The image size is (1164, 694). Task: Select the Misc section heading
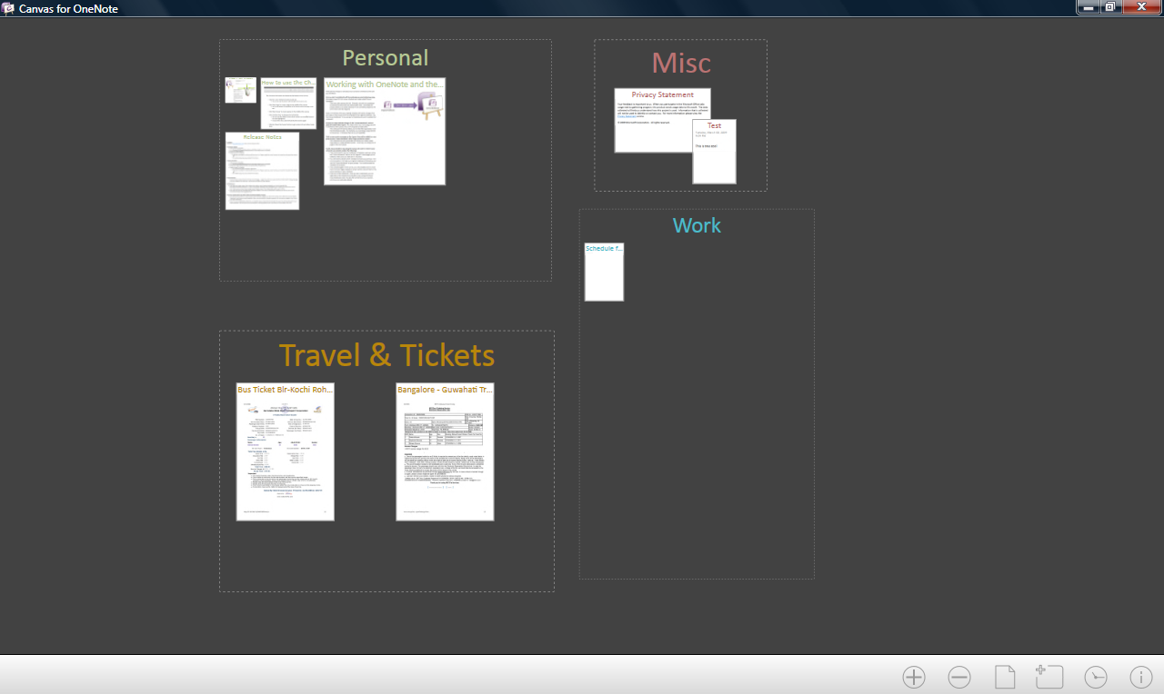(x=681, y=63)
